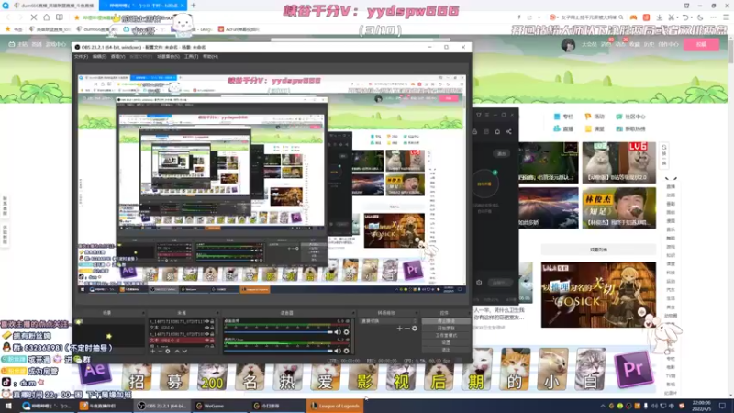Toggle visibility of first OBS source row
This screenshot has height=413, width=734.
[207, 322]
